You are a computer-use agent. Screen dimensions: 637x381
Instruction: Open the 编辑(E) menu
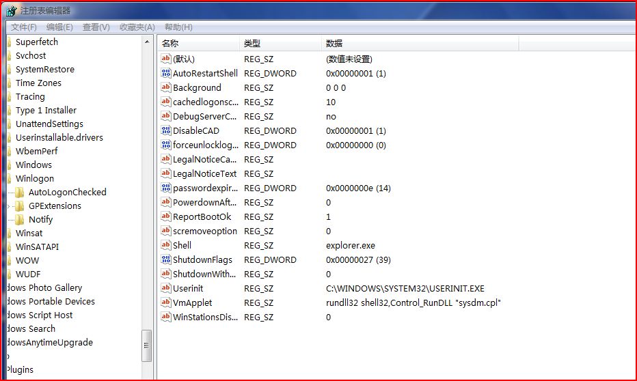(59, 27)
